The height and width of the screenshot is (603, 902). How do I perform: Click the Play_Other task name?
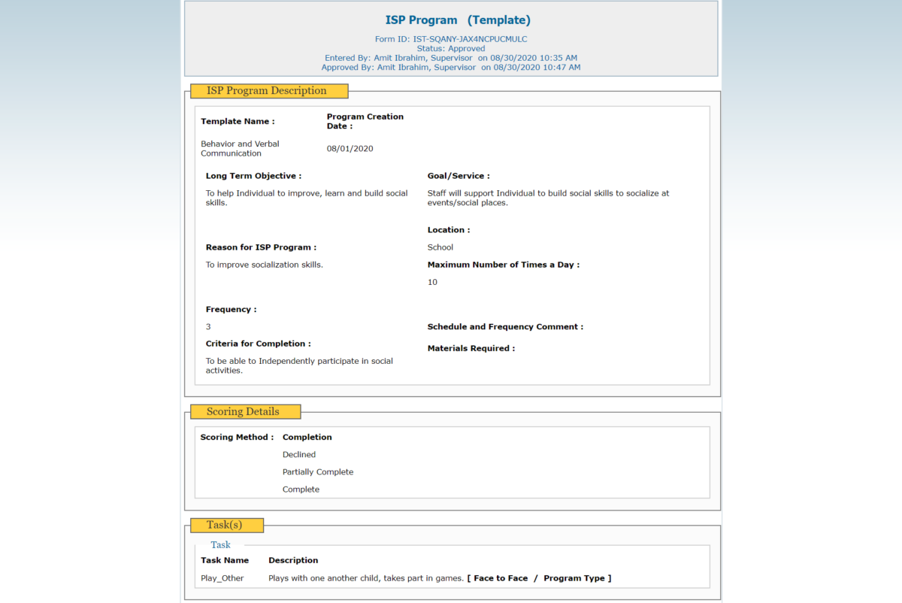[222, 578]
